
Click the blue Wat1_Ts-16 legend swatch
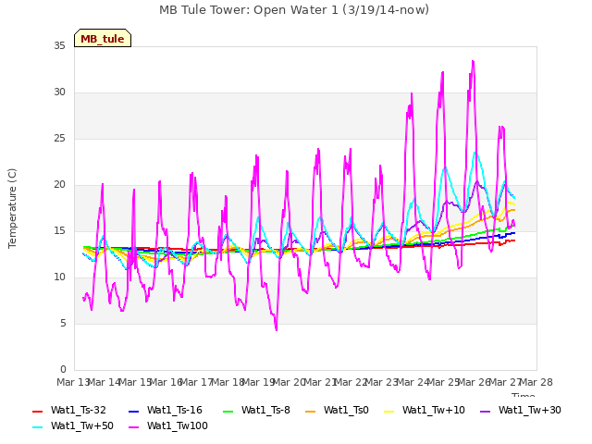(133, 411)
